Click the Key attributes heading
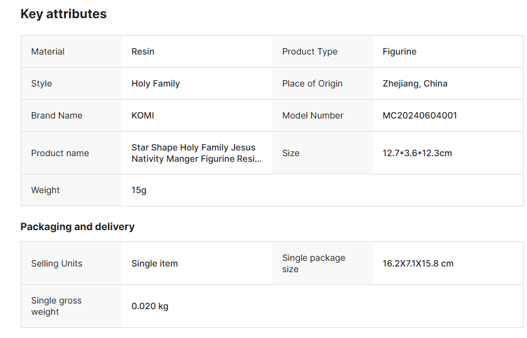The width and height of the screenshot is (527, 338). (x=63, y=14)
